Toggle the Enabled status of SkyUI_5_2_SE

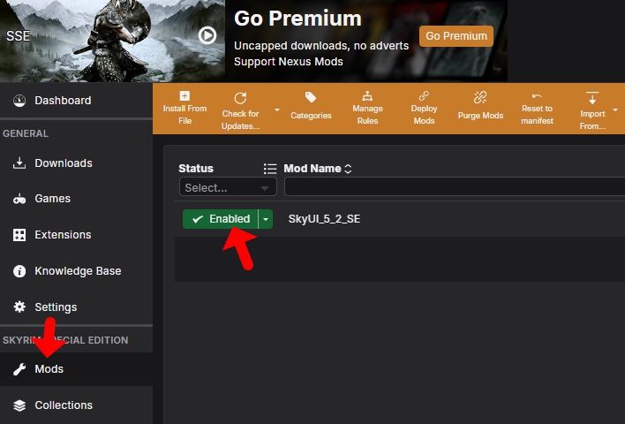(221, 219)
